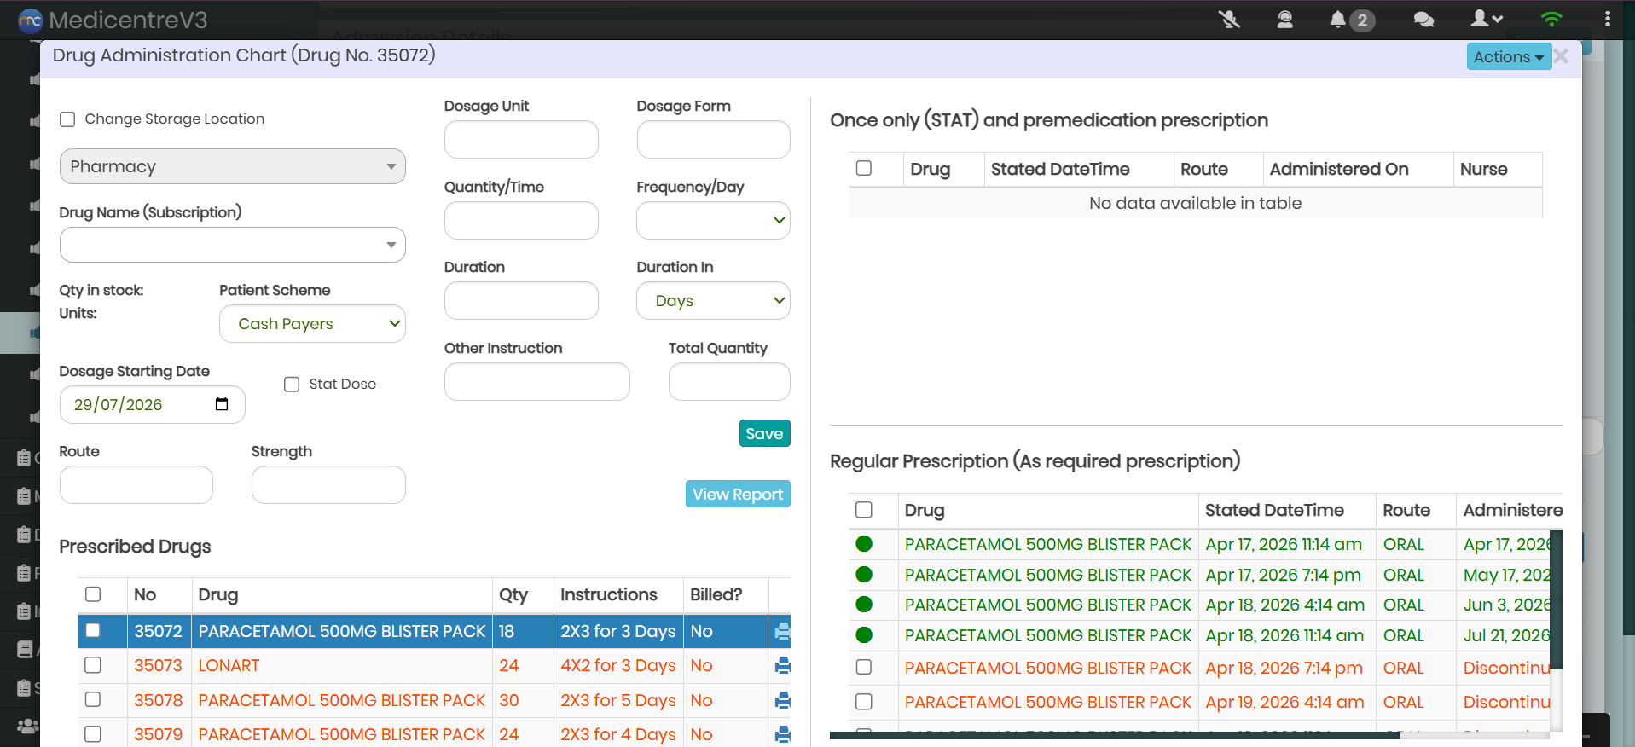The width and height of the screenshot is (1635, 747).
Task: Open the user profile menu icon
Action: point(1487,18)
